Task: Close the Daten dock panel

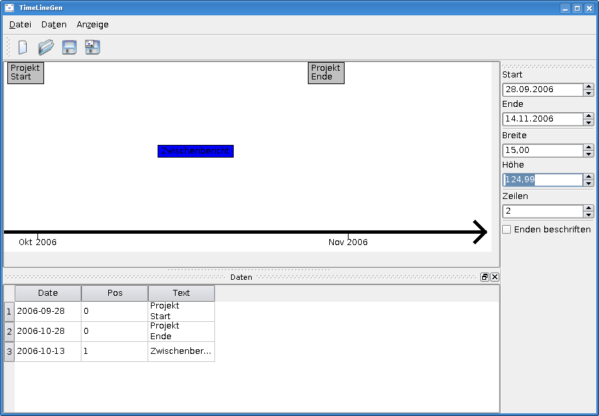Action: [495, 277]
